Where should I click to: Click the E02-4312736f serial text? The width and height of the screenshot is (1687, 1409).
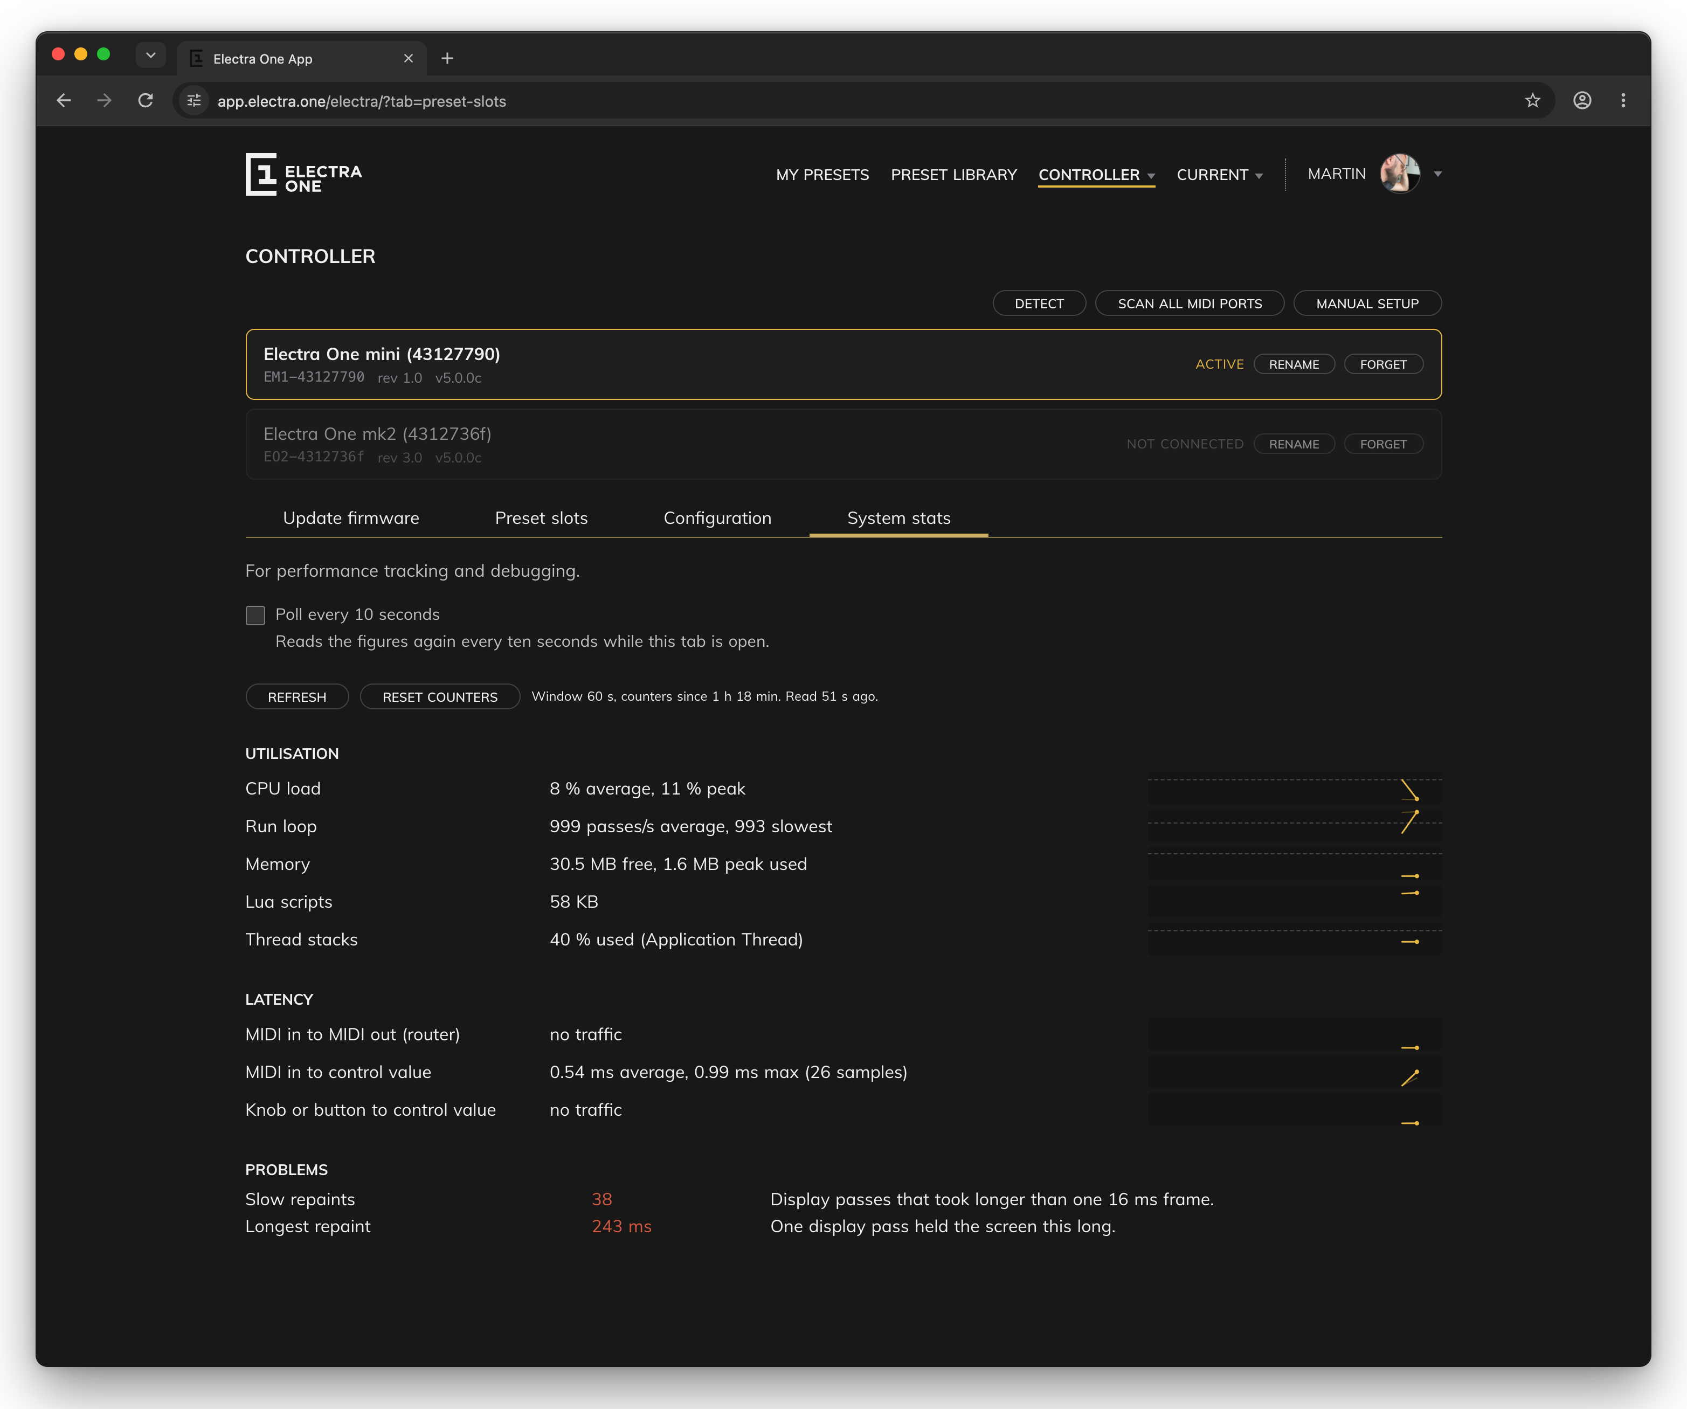(314, 457)
